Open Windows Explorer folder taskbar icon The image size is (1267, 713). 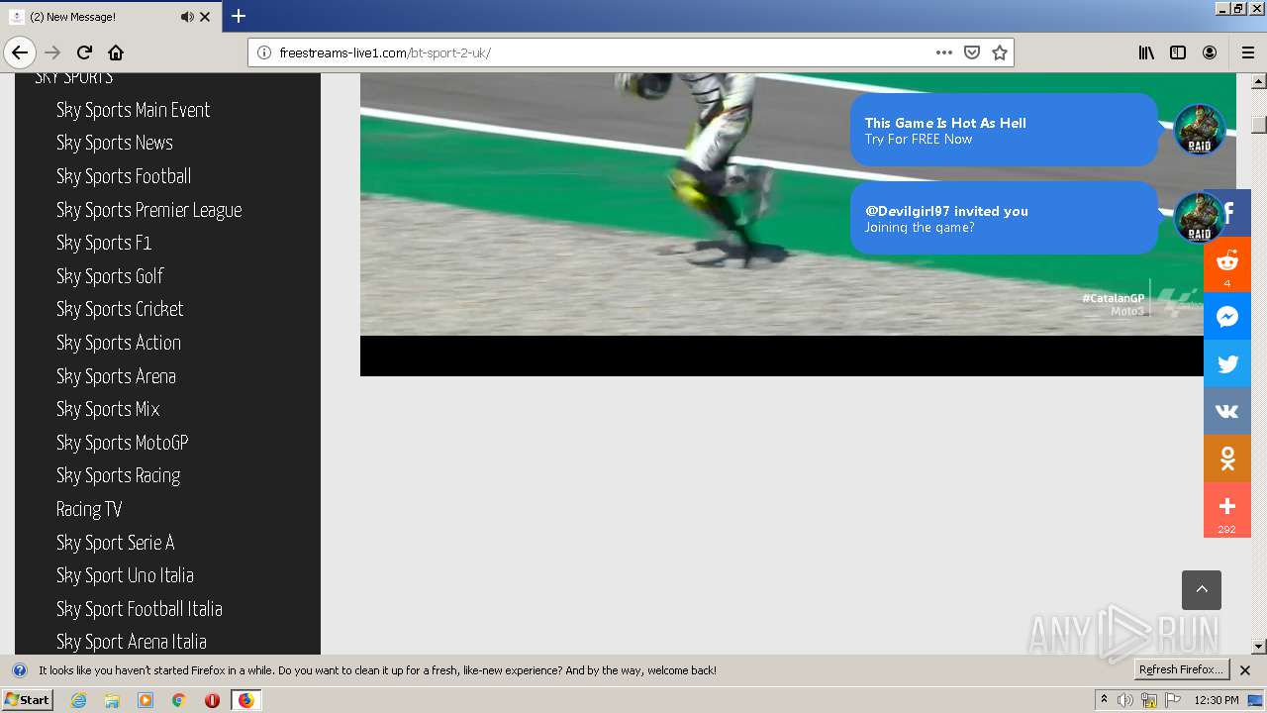tap(112, 700)
